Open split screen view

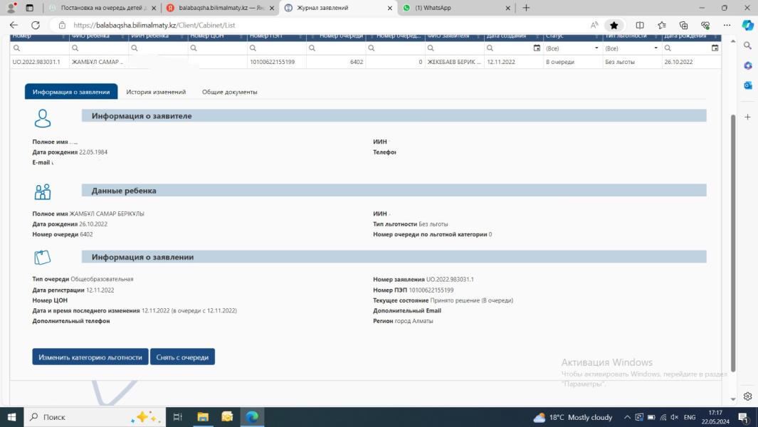pos(640,25)
